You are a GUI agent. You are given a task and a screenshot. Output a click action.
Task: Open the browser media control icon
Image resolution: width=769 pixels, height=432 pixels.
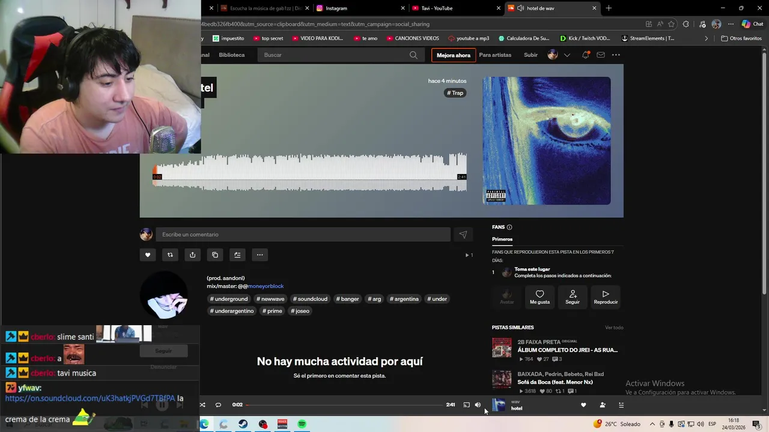click(x=702, y=24)
